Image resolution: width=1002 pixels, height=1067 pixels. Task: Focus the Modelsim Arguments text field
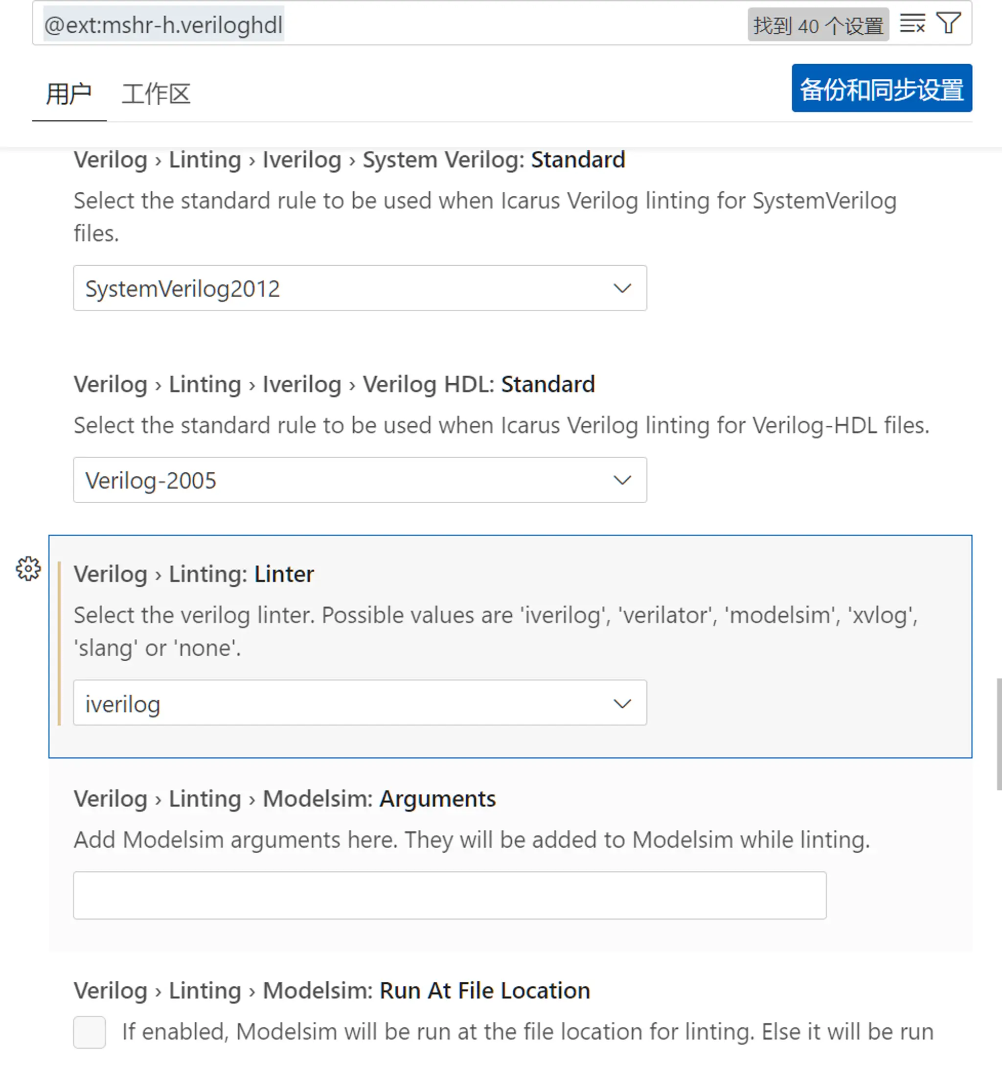click(450, 895)
